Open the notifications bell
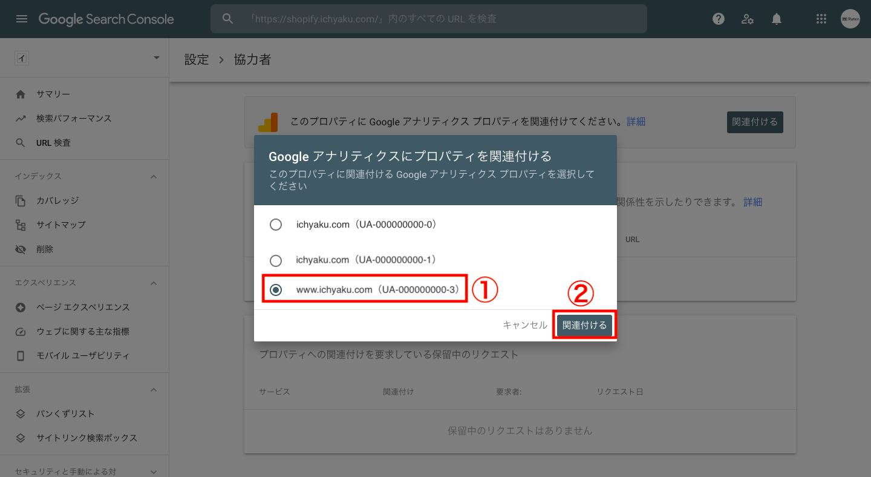The height and width of the screenshot is (477, 871). point(777,19)
